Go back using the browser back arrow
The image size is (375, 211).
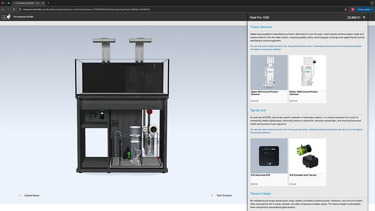coord(3,9)
